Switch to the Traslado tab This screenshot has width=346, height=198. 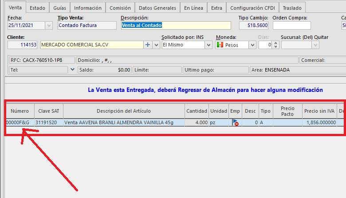(x=292, y=8)
